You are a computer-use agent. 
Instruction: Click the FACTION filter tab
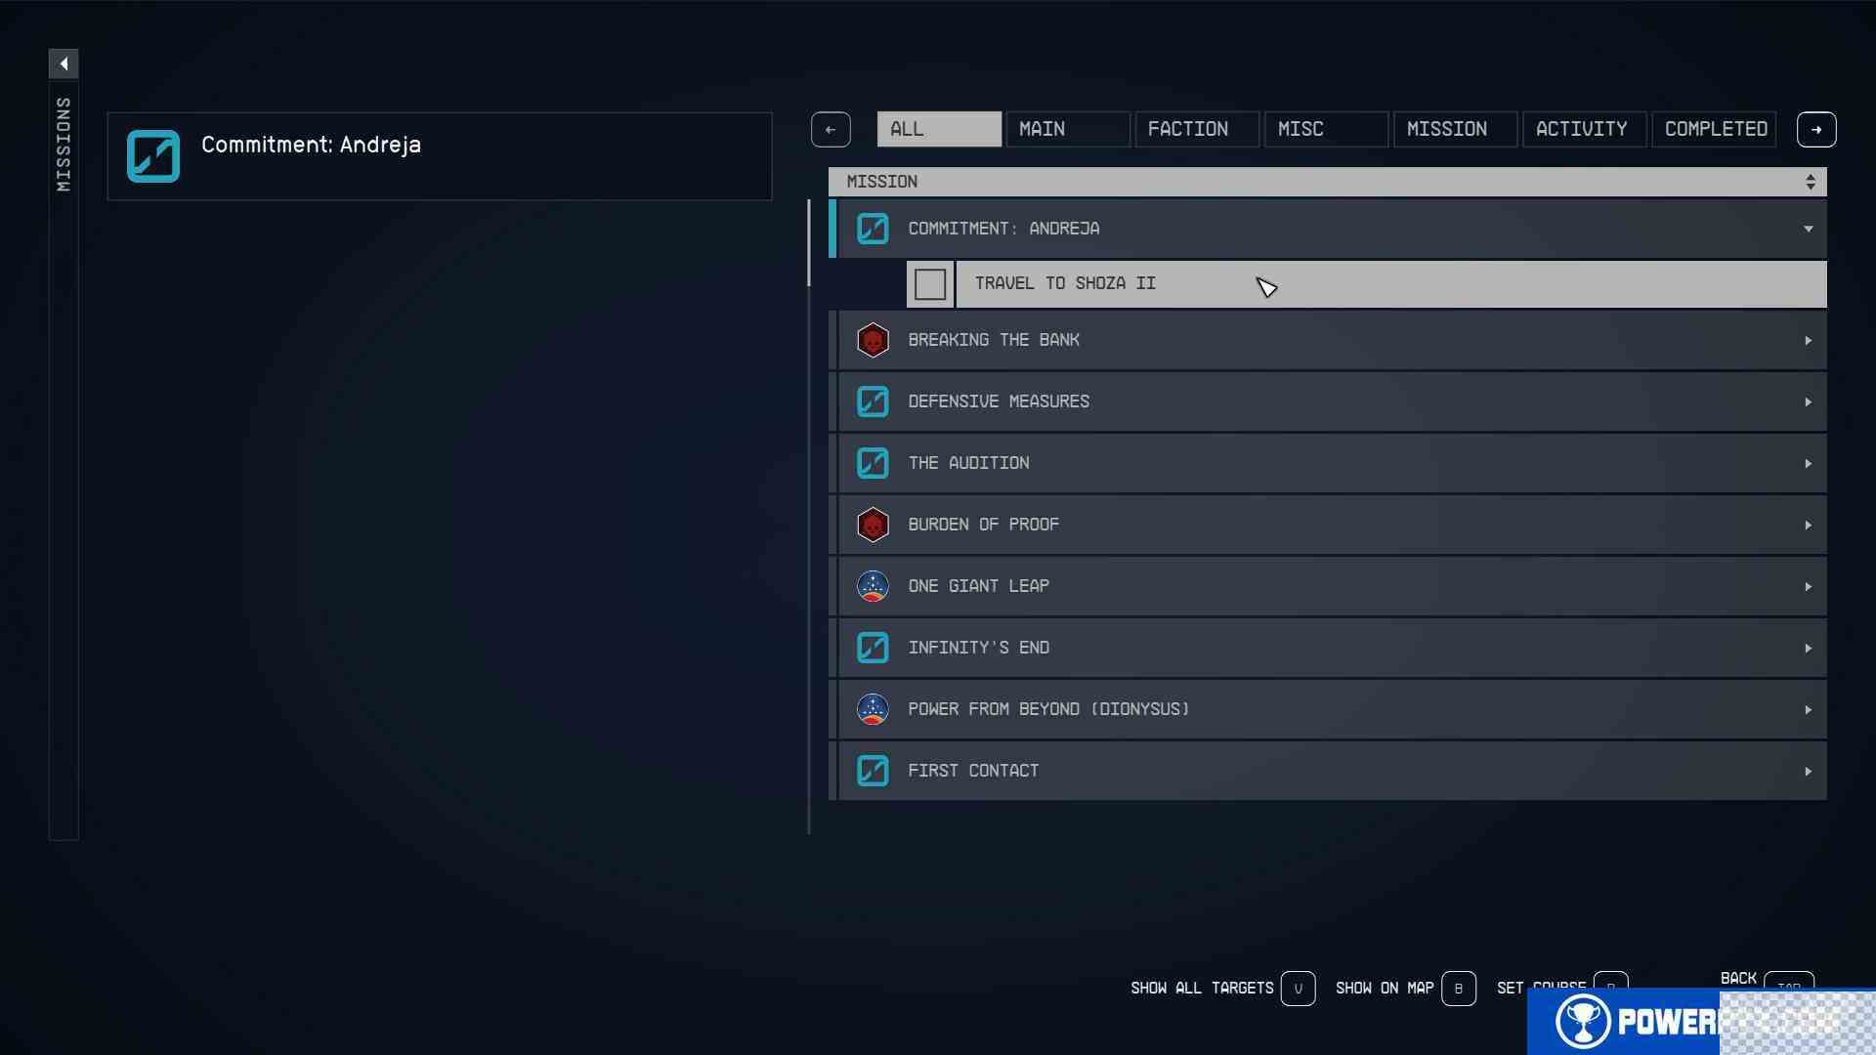1187,128
